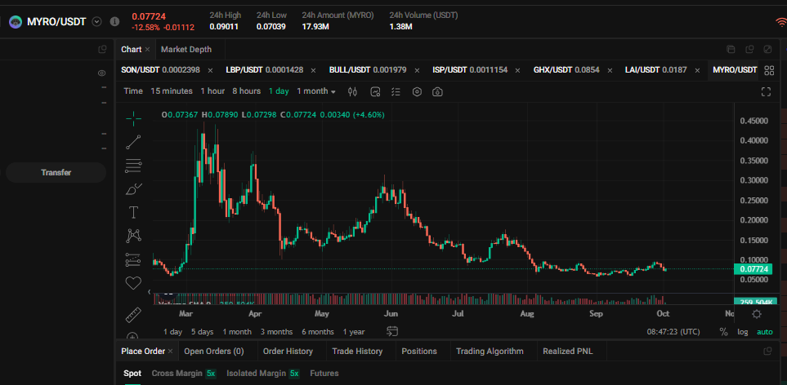Viewport: 787px width, 385px height.
Task: Click the Wi-Fi connection status icon
Action: coord(780,21)
